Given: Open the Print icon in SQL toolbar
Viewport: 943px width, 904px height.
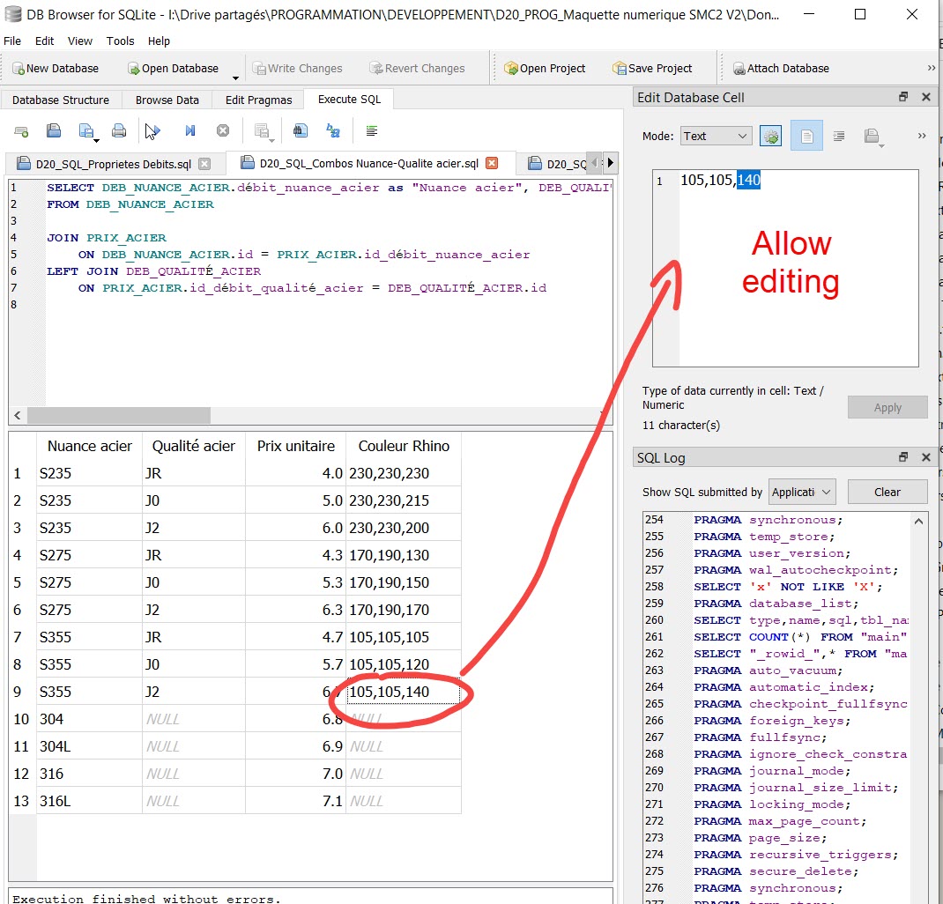Looking at the screenshot, I should click(x=118, y=130).
